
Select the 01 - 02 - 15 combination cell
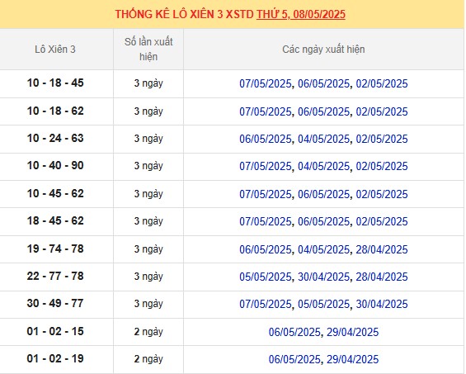pyautogui.click(x=55, y=332)
